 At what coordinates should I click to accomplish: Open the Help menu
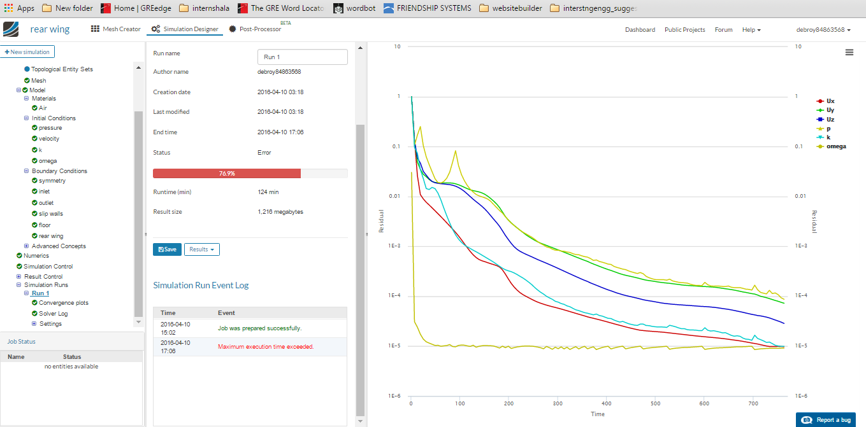point(751,30)
